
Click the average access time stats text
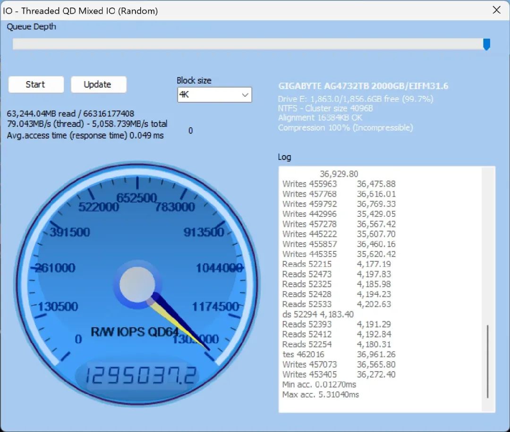tap(84, 136)
